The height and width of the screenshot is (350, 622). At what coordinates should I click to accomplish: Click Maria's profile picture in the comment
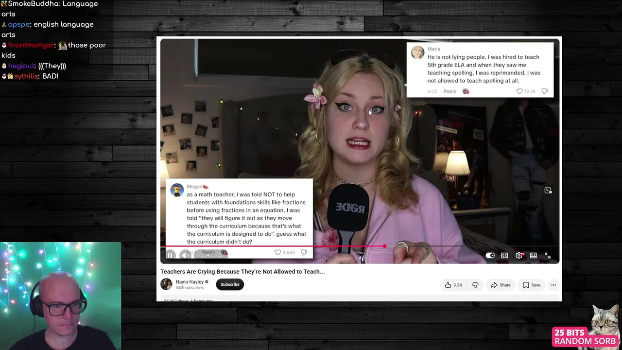tap(418, 52)
